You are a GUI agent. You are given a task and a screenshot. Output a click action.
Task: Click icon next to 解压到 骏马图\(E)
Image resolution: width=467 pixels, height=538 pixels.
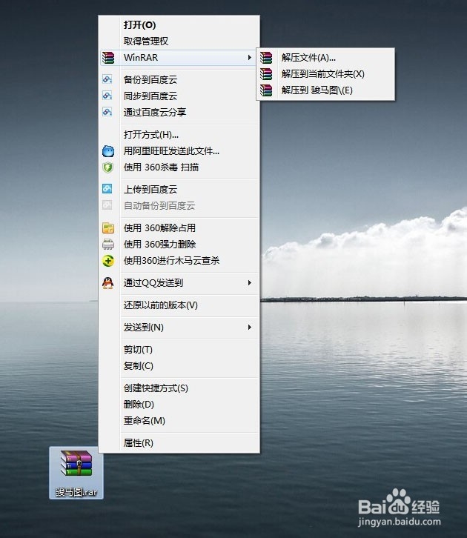(x=266, y=90)
